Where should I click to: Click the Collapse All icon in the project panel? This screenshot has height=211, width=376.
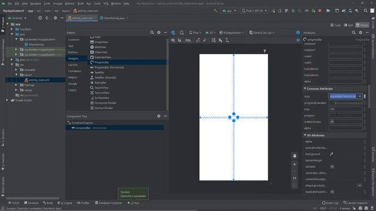tap(47, 18)
